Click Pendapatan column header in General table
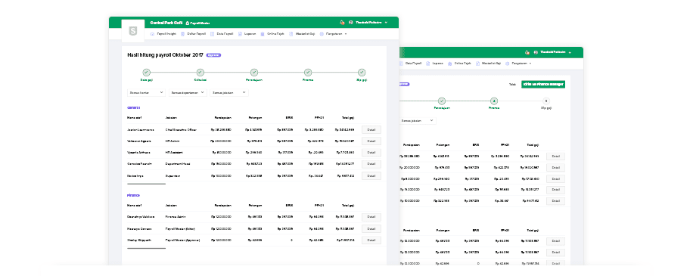 (223, 118)
